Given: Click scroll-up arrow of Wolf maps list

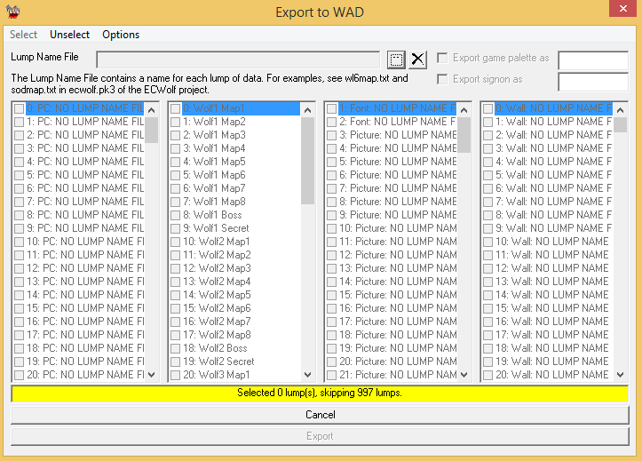Looking at the screenshot, I should [308, 110].
